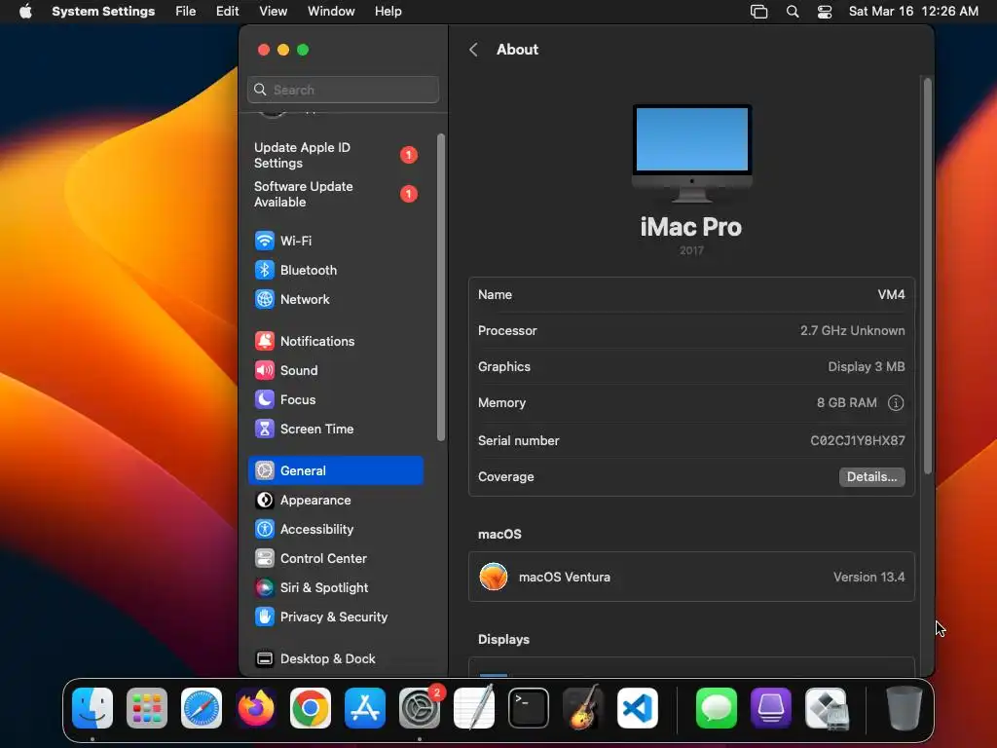The height and width of the screenshot is (748, 997).
Task: Open Boot Camp Assistant from Dock
Action: tap(826, 708)
